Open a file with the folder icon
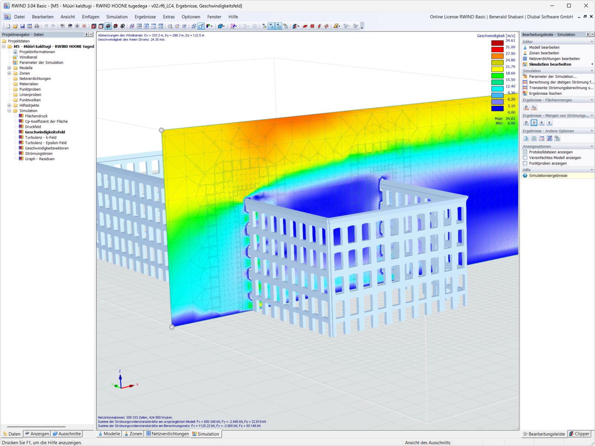Image resolution: width=595 pixels, height=446 pixels. (x=15, y=26)
